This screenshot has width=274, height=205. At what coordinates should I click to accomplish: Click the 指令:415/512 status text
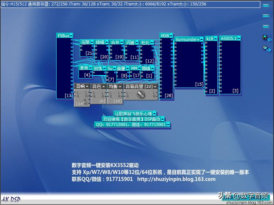click(14, 4)
